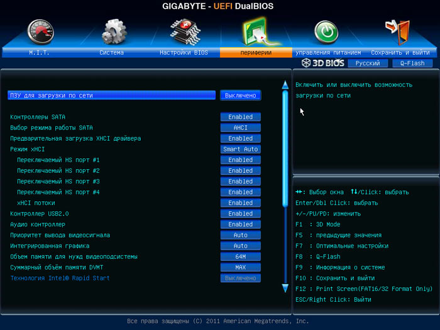
Task: Click the settings list scrollbar thumb
Action: 285,149
